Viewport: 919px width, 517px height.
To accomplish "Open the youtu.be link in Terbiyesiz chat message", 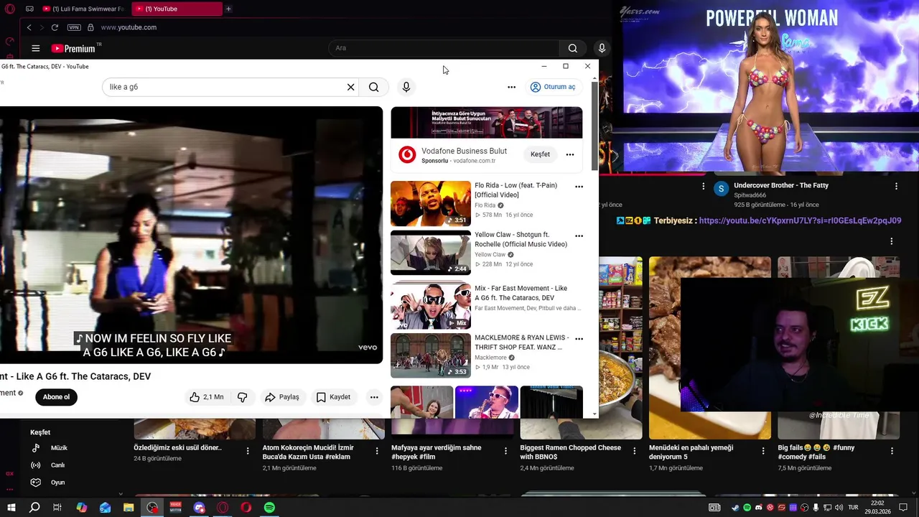I will point(800,220).
